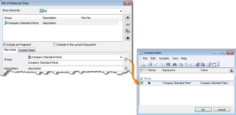
Task: Click the Cancel button
Action: click(x=222, y=110)
